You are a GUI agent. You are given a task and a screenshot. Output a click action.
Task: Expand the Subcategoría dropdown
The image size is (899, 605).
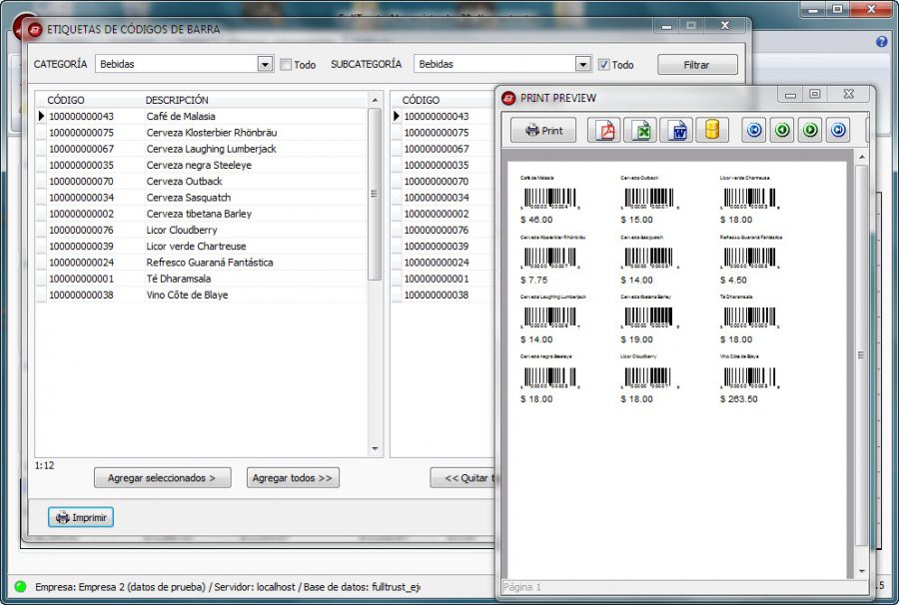[x=583, y=64]
